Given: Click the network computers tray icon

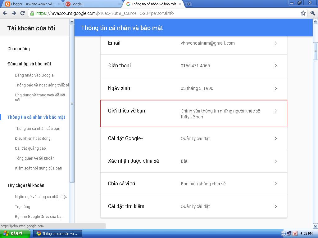Looking at the screenshot, I should [x=289, y=234].
